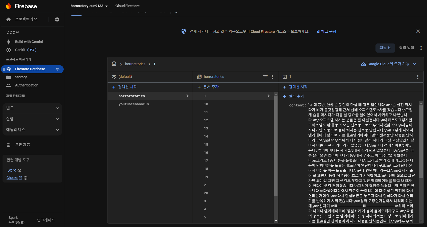Viewport: 427px width, 227px height.
Task: Open the IDX external link
Action: [11, 171]
